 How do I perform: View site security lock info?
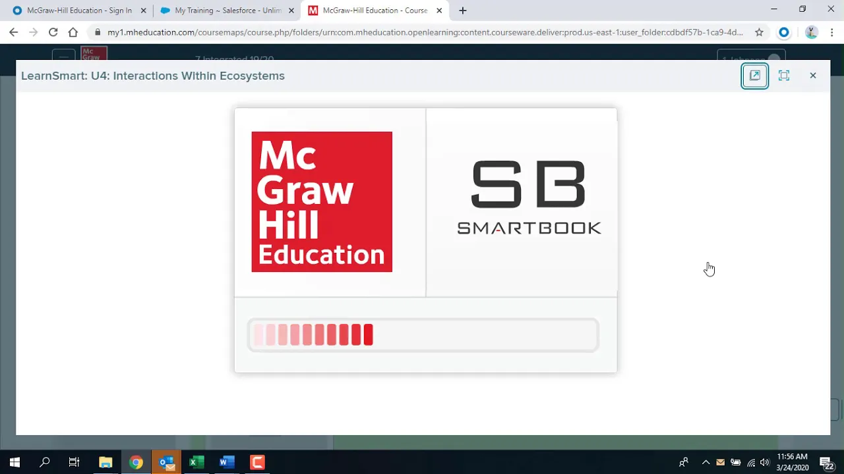(98, 32)
